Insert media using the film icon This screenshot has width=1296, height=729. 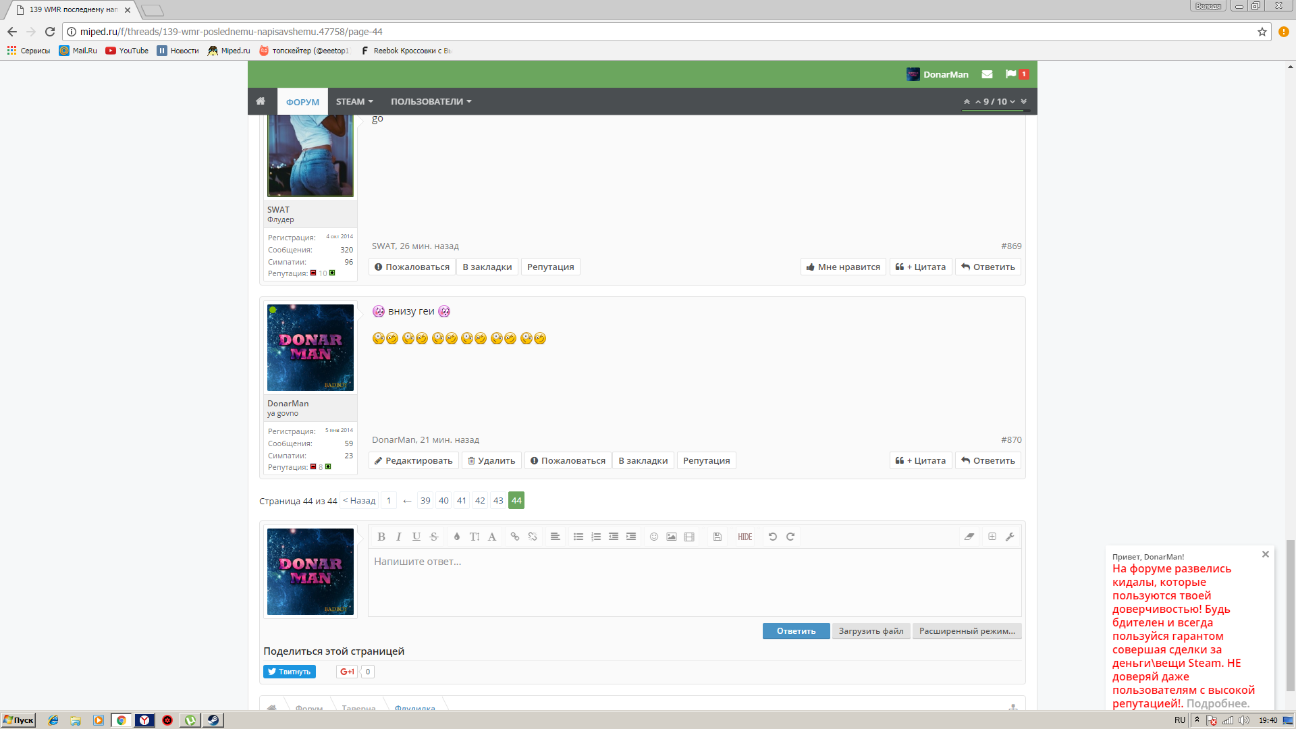coord(689,537)
